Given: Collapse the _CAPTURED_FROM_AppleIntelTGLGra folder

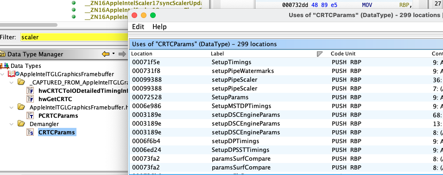Looking at the screenshot, I should (x=11, y=83).
